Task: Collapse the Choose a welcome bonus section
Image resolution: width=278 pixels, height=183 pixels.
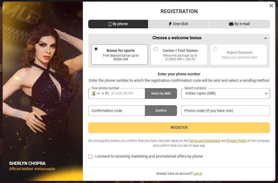Action: pyautogui.click(x=265, y=38)
